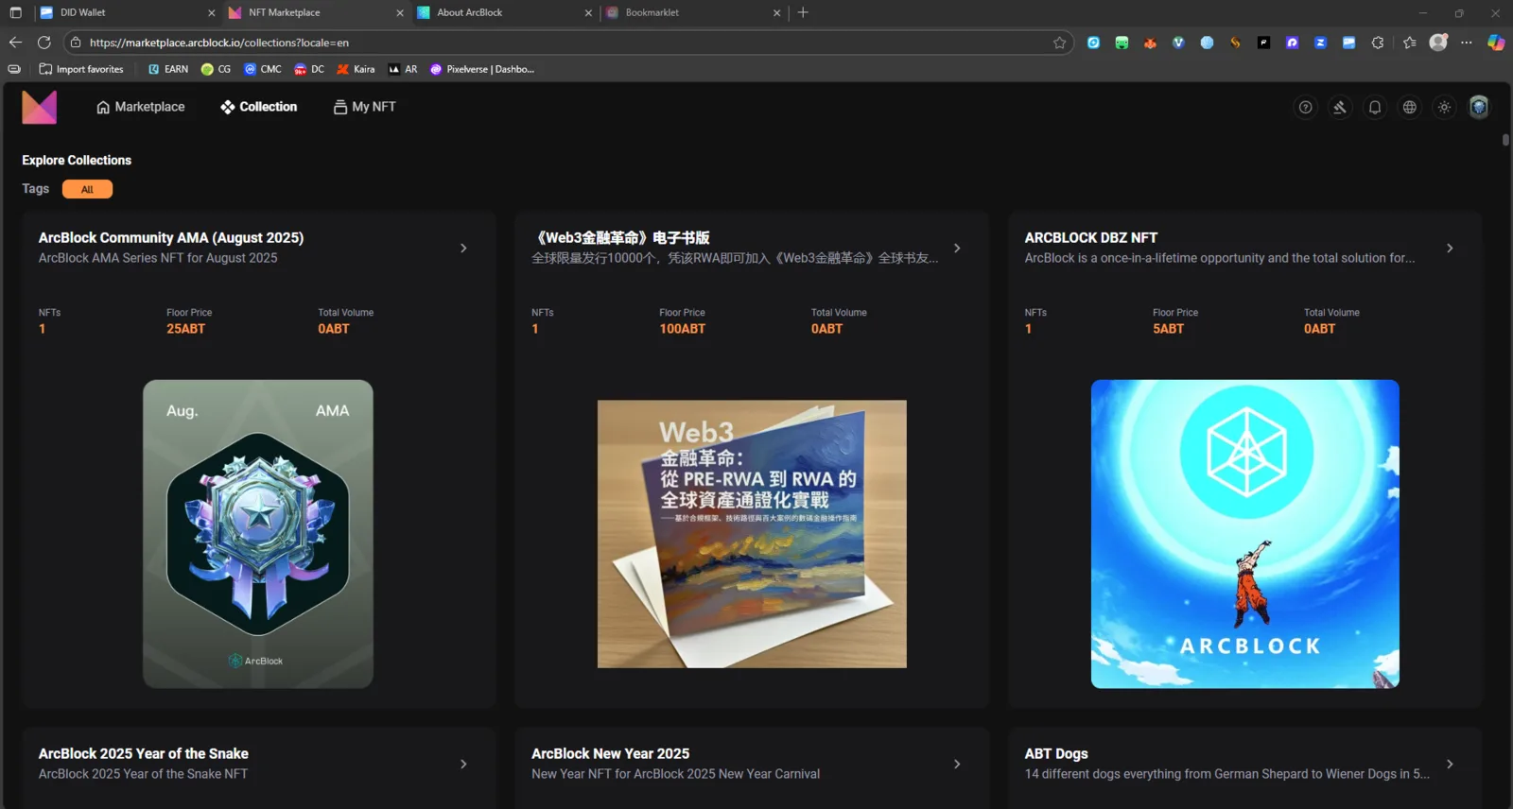Screen dimensions: 1513x809
Task: Click the Aug. AMA badge NFT image
Action: pyautogui.click(x=258, y=534)
